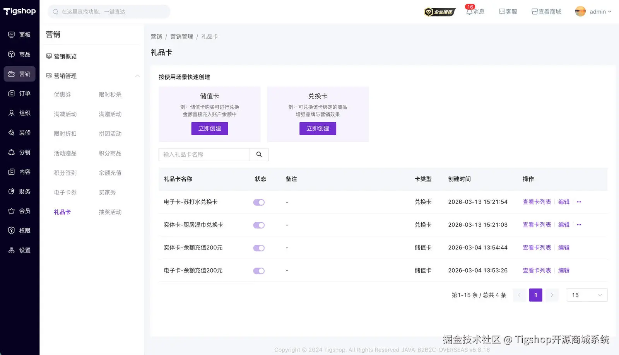Open the 分销 distribution icon in sidebar
The height and width of the screenshot is (355, 619).
[x=12, y=152]
